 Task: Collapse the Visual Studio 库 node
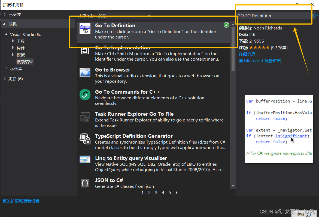pos(6,34)
